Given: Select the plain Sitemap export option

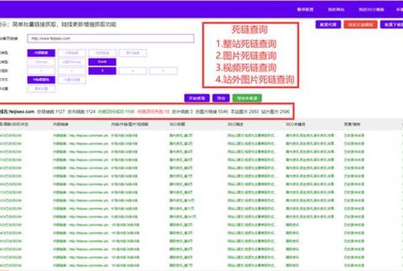Looking at the screenshot, I should point(41,62).
